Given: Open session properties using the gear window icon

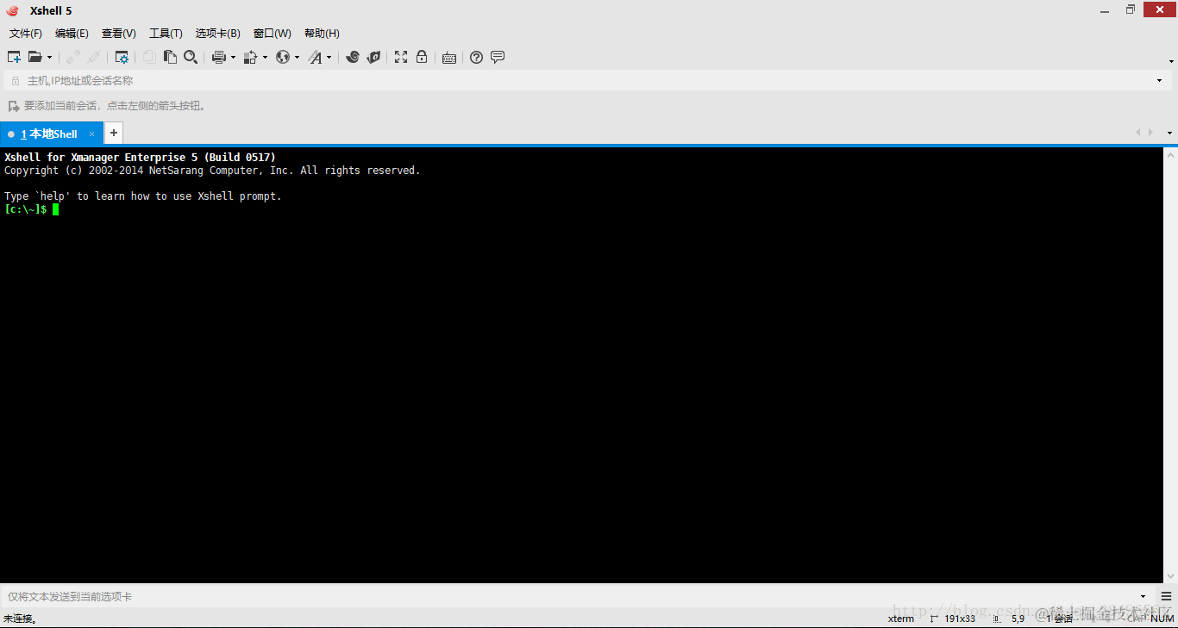Looking at the screenshot, I should 122,57.
